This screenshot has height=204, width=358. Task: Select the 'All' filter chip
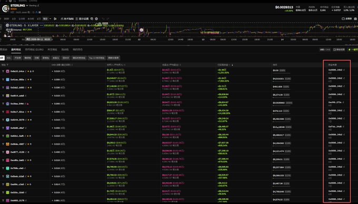pos(2,58)
